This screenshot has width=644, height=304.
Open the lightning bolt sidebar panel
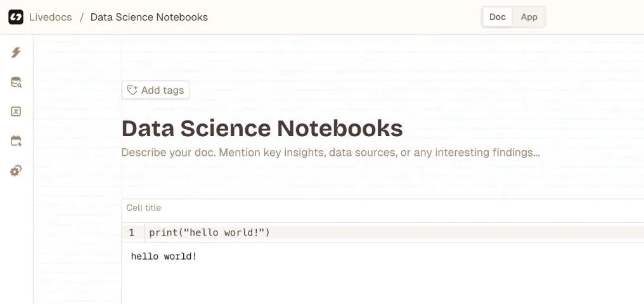(16, 53)
